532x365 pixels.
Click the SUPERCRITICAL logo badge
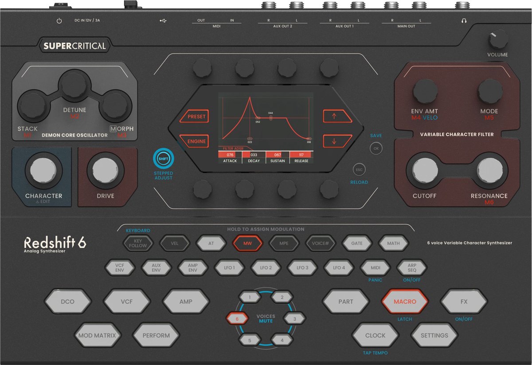[75, 46]
